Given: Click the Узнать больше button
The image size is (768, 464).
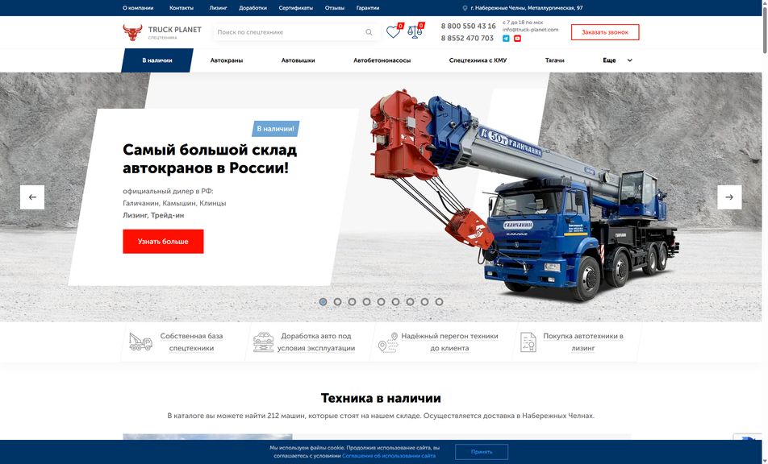Looking at the screenshot, I should coord(163,242).
